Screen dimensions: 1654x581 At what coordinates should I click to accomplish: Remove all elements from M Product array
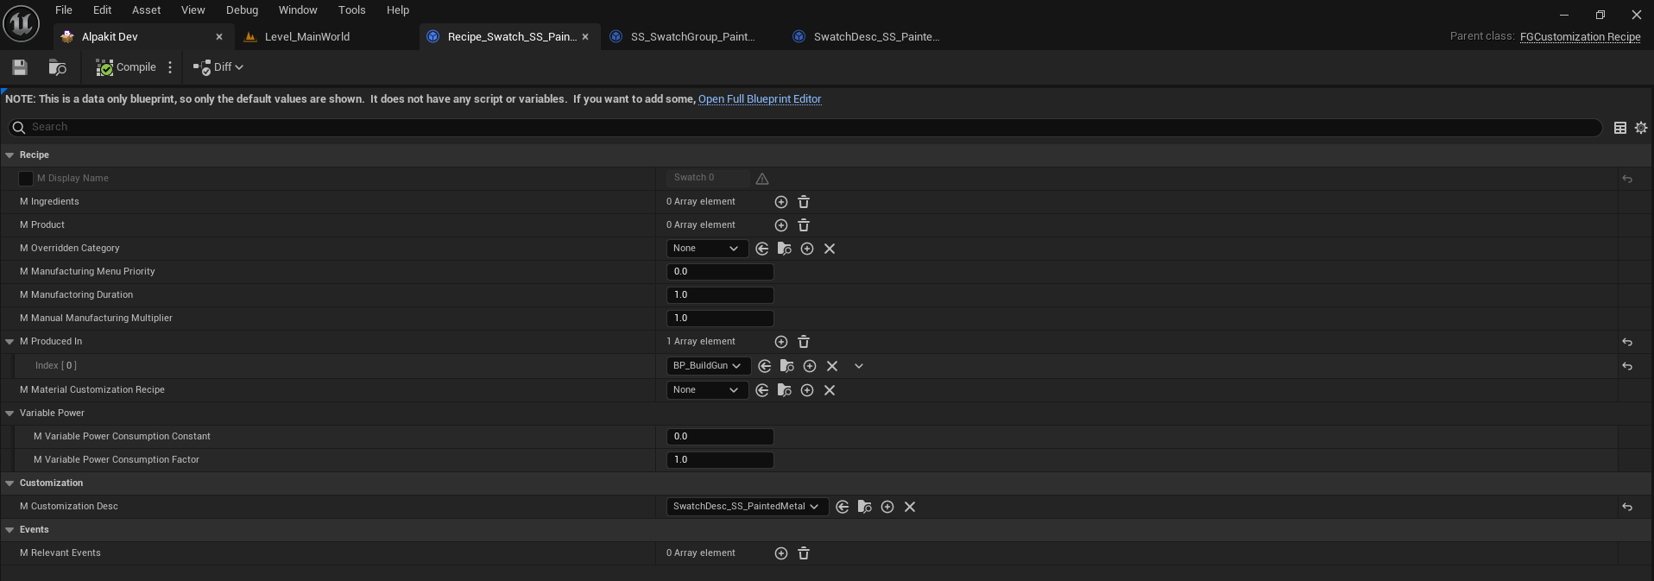tap(804, 225)
